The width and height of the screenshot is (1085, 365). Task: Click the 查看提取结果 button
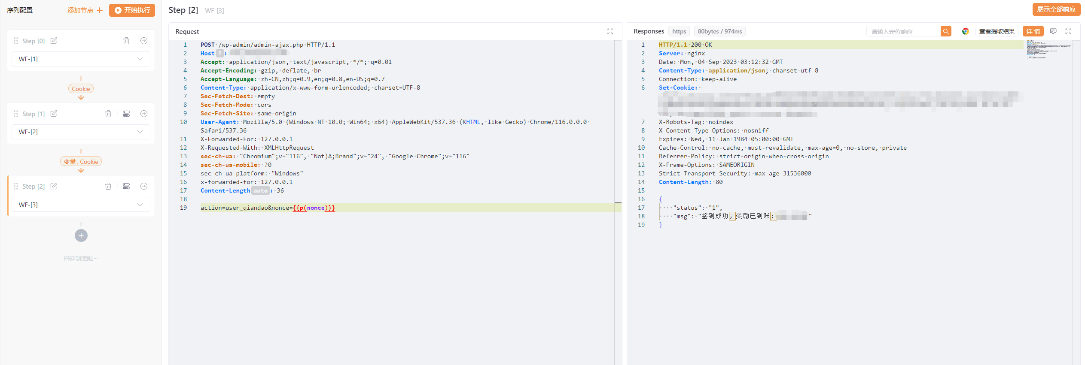(x=997, y=31)
